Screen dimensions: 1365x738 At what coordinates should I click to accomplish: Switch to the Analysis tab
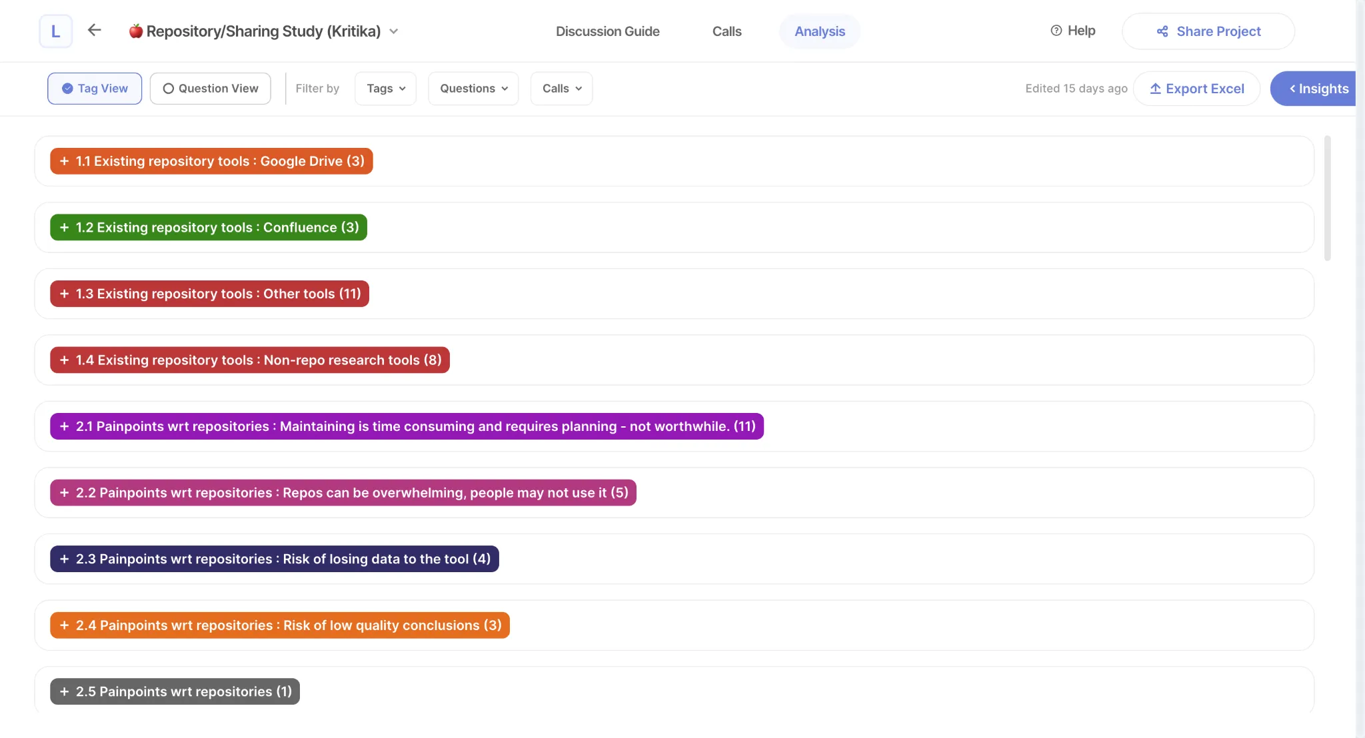pyautogui.click(x=820, y=31)
